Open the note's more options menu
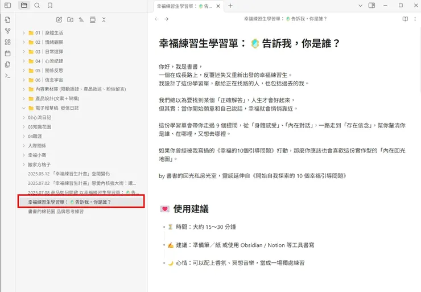Image resolution: width=421 pixels, height=292 pixels. click(415, 19)
